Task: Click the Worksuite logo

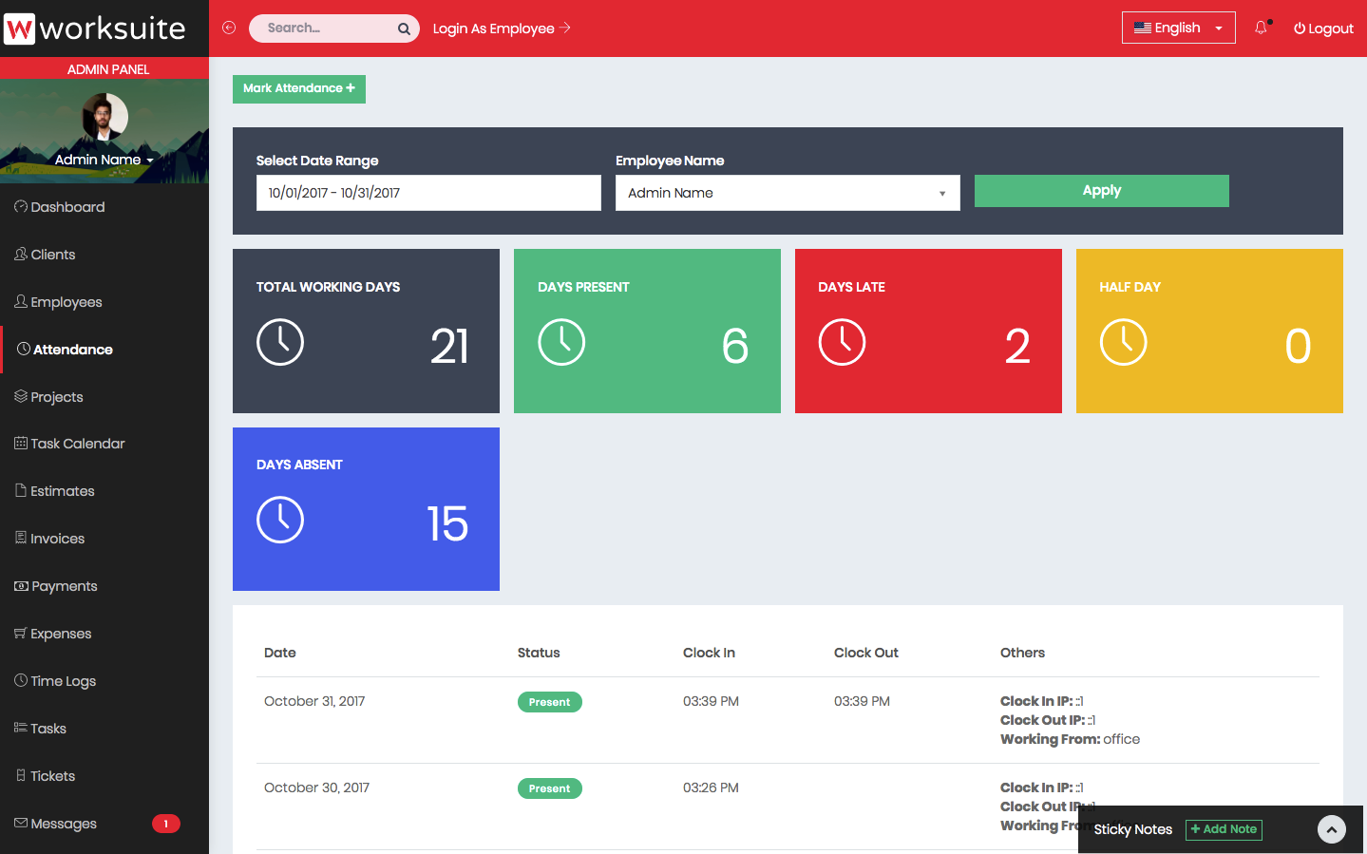Action: tap(95, 28)
